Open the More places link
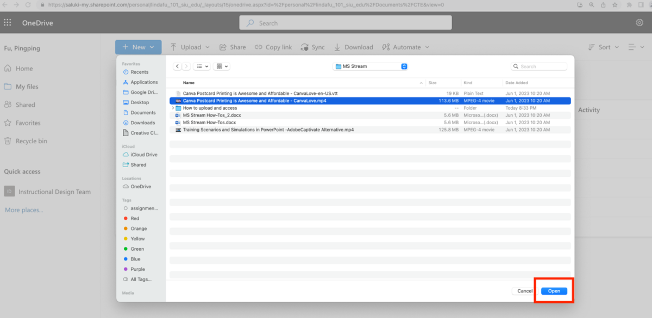 tap(24, 210)
